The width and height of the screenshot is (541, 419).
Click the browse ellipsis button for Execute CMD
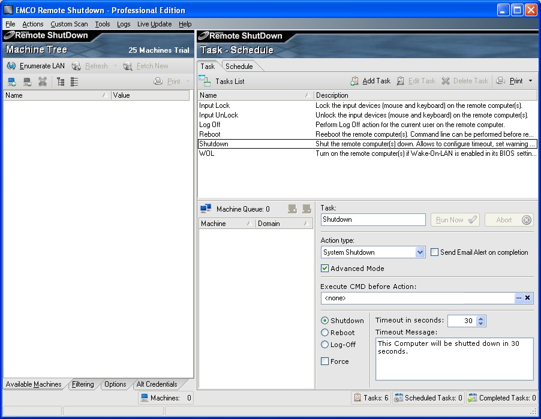click(519, 297)
